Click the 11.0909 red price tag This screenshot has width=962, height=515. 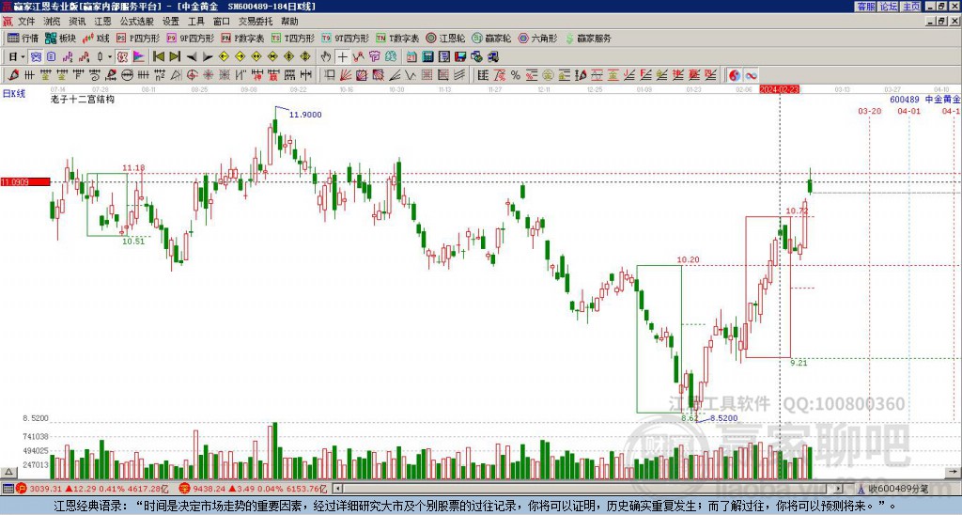[x=25, y=182]
